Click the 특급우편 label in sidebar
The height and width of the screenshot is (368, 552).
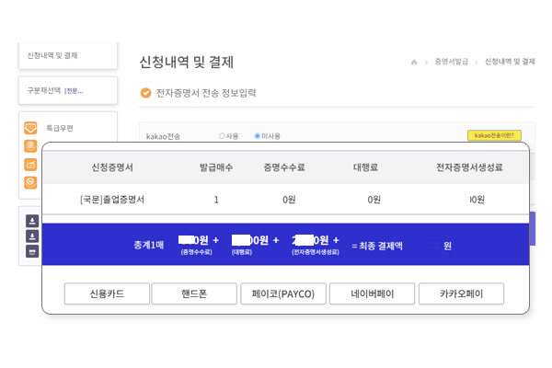[x=60, y=128]
